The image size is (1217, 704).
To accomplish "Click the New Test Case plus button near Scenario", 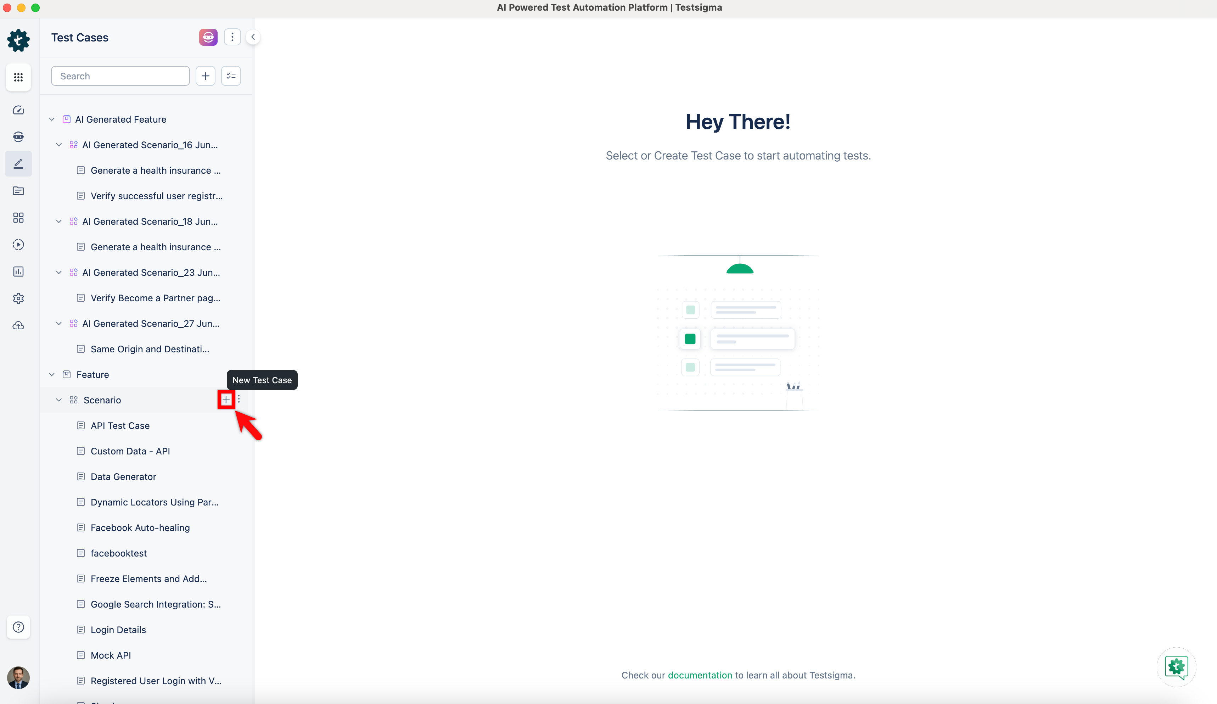I will (x=226, y=400).
